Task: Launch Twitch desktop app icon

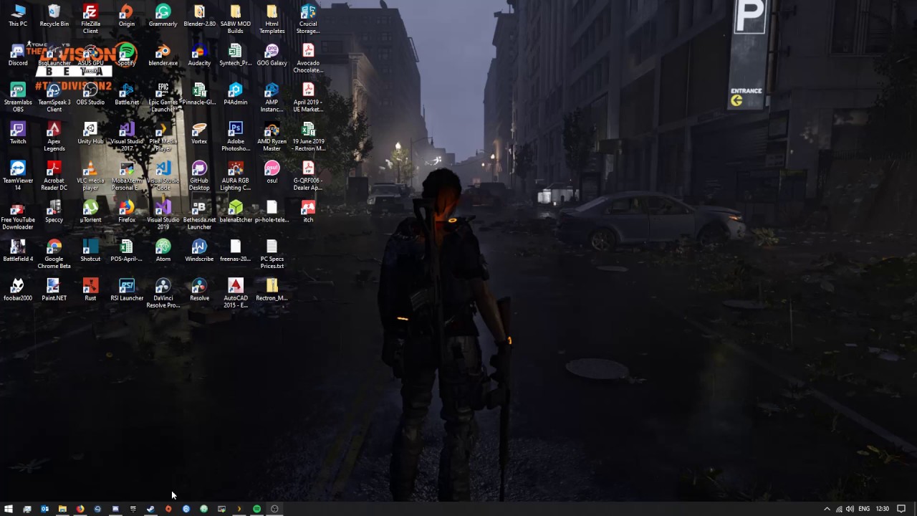Action: [18, 133]
